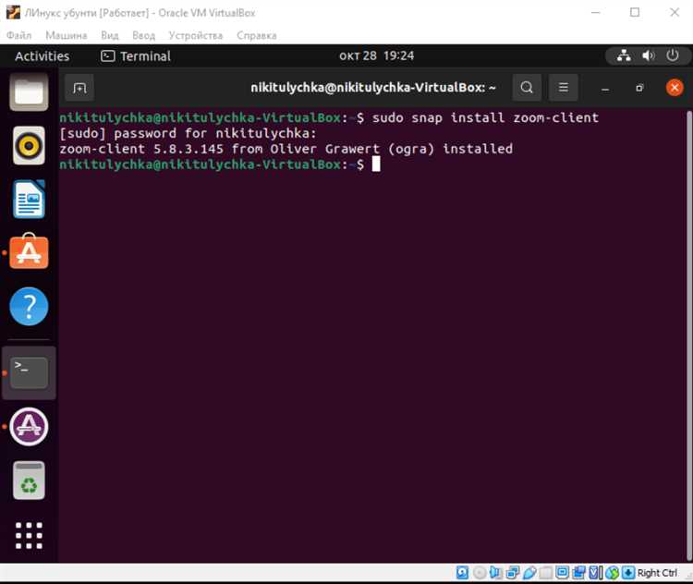Click the 'sudo snap install zoom-client' command text
This screenshot has height=584, width=693.
(485, 117)
